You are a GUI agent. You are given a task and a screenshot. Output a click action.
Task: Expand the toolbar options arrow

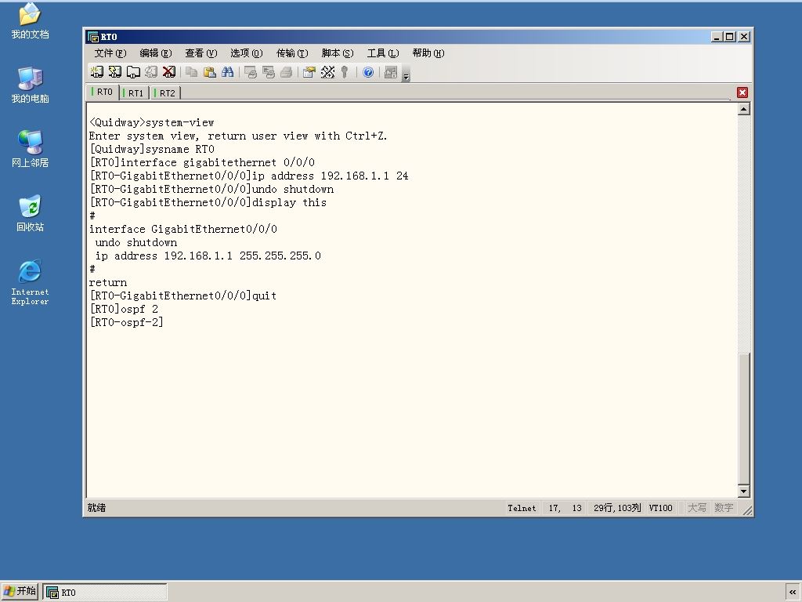pyautogui.click(x=406, y=74)
